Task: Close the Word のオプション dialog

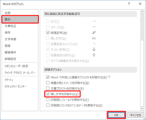Action: tap(140, 4)
